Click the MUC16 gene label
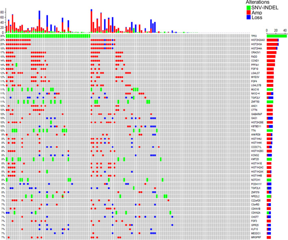The width and height of the screenshot is (288, 240). pos(255,90)
